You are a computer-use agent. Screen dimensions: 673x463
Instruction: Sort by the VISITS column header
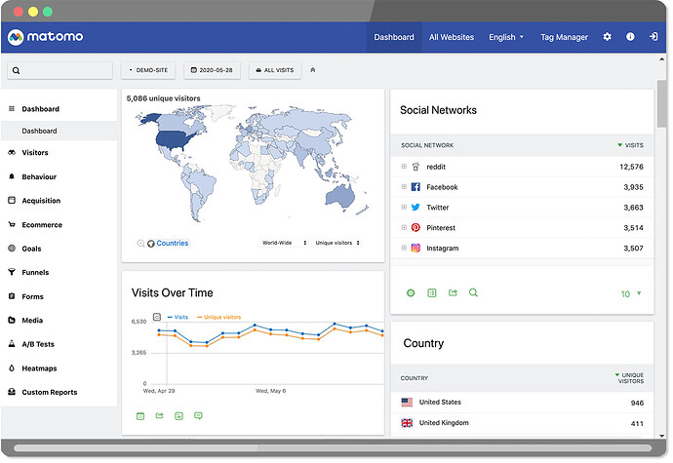pos(630,145)
